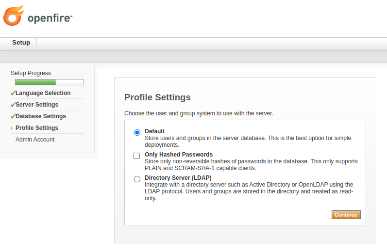Image resolution: width=387 pixels, height=252 pixels.
Task: Click the green checkmark beside Database Settings
Action: click(13, 116)
